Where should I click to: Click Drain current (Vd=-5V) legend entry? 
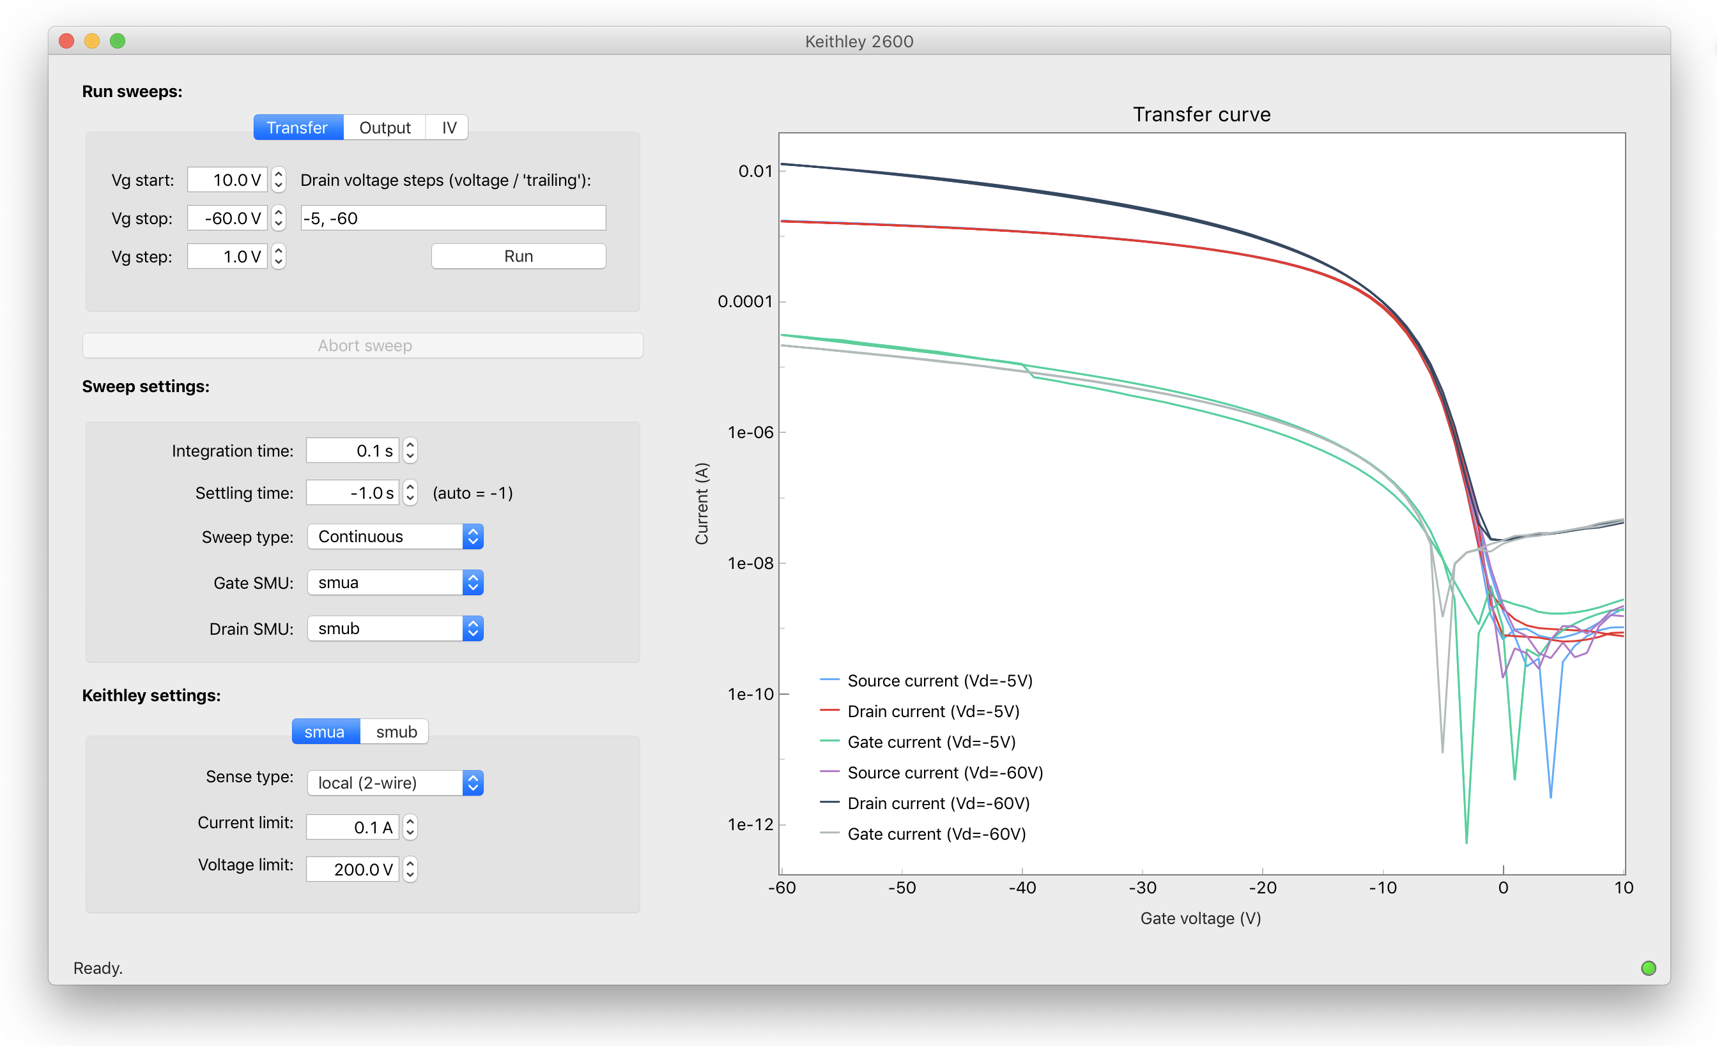click(920, 711)
